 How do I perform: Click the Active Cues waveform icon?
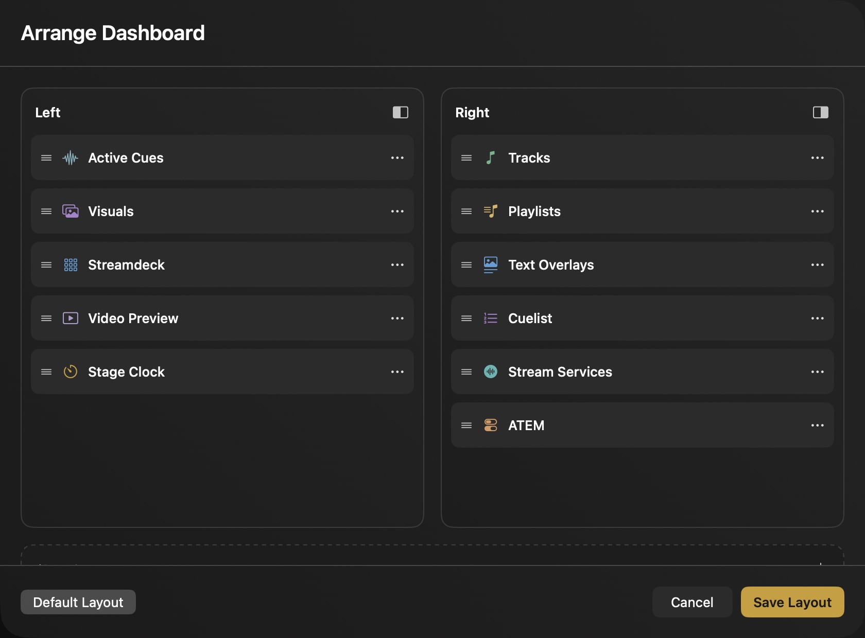[x=71, y=158]
